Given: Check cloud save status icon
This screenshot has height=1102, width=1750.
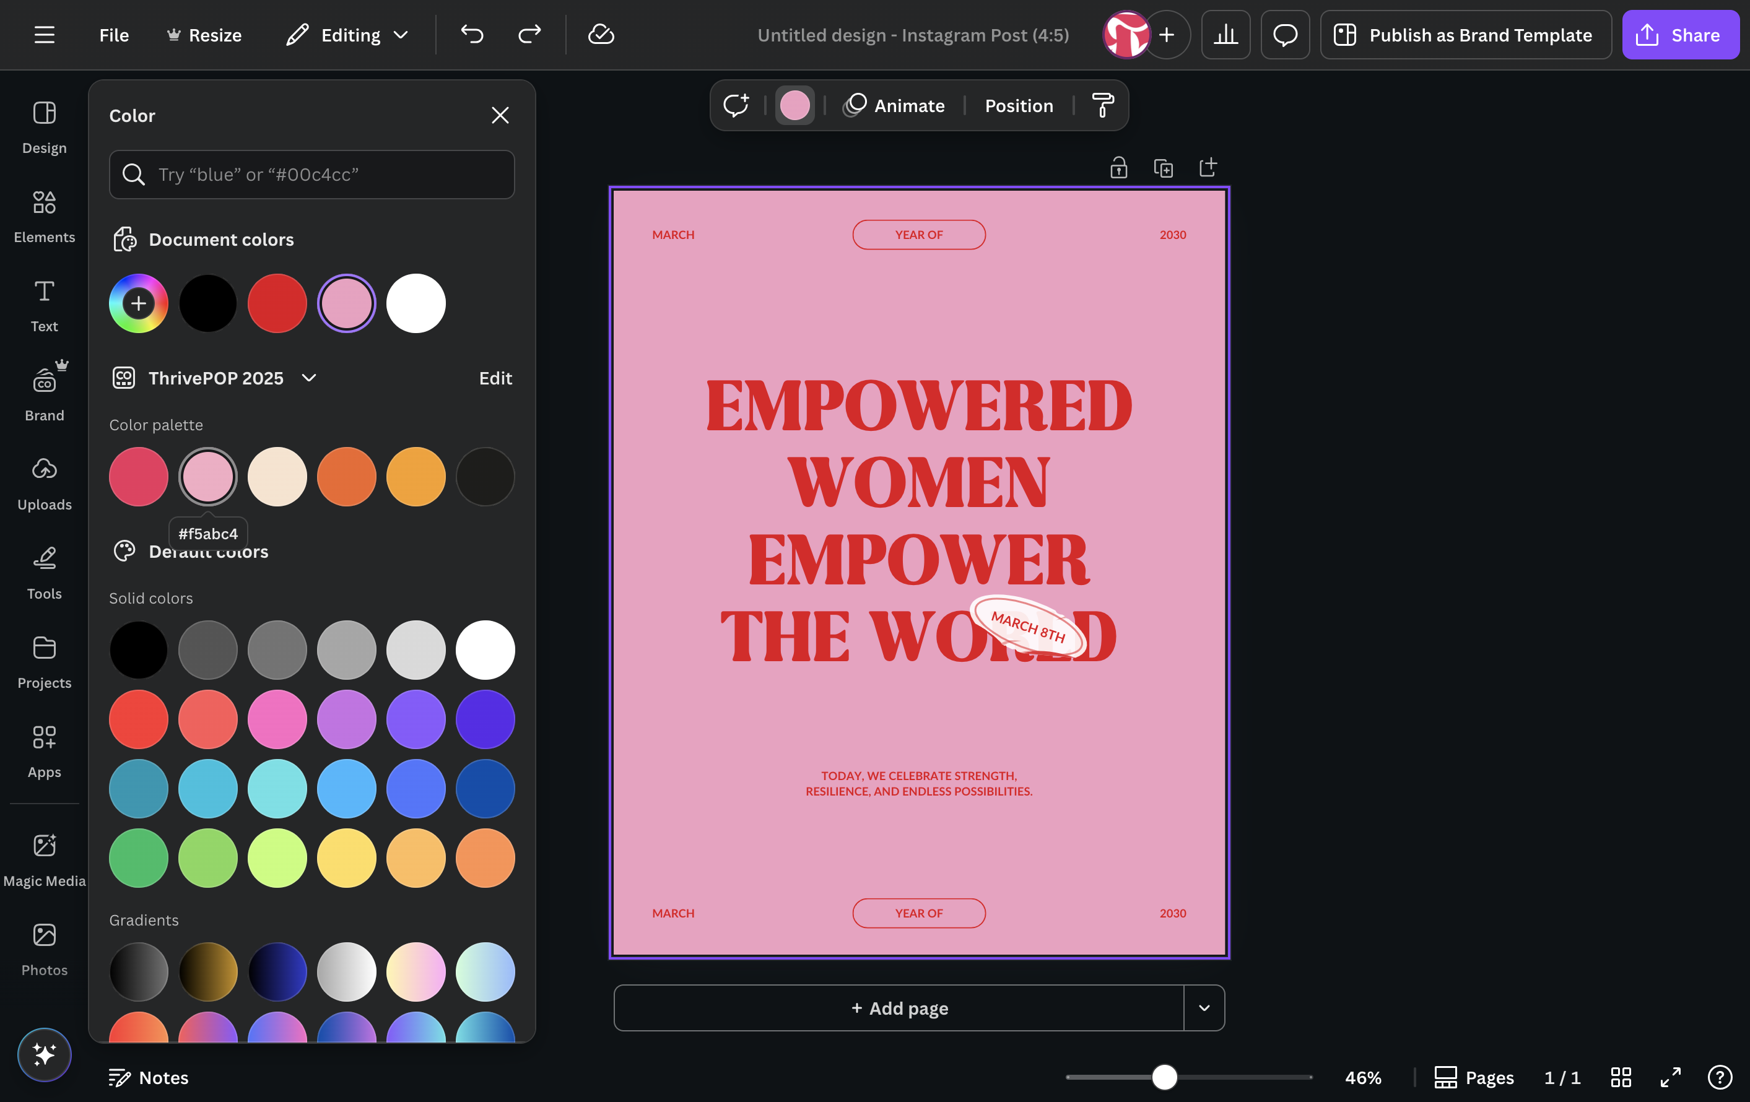Looking at the screenshot, I should tap(601, 35).
